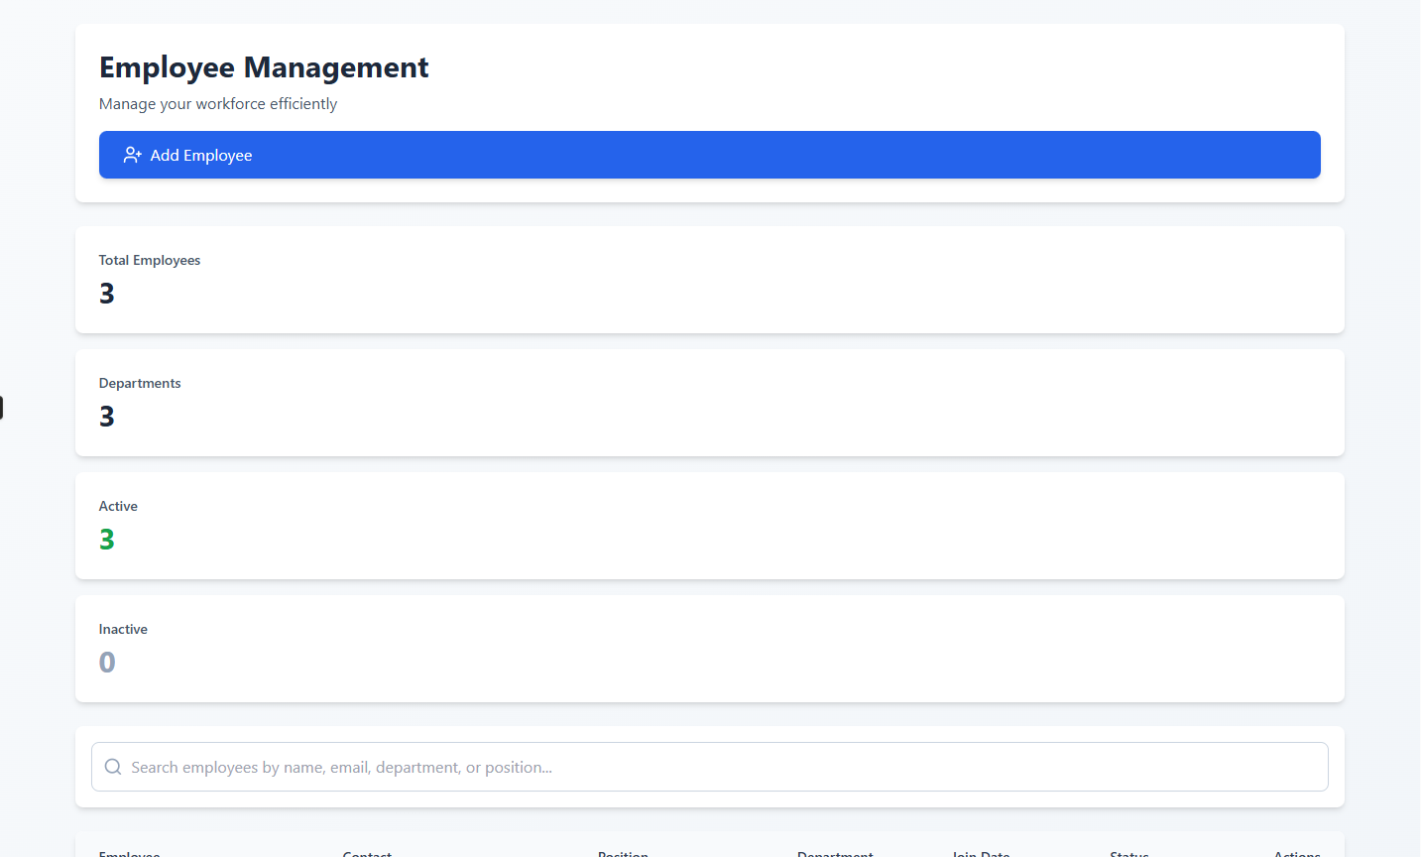This screenshot has width=1421, height=857.
Task: Click the Departments stat card
Action: 709,402
